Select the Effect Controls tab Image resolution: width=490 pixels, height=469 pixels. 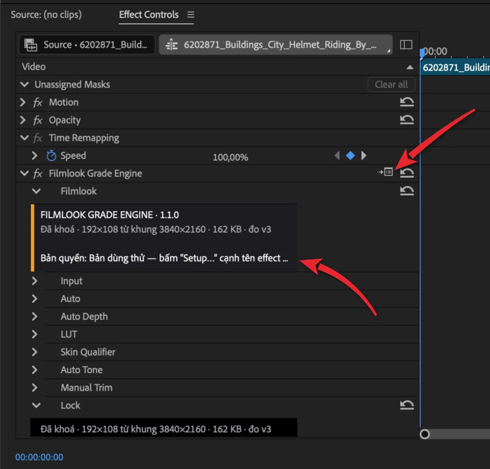[x=149, y=14]
